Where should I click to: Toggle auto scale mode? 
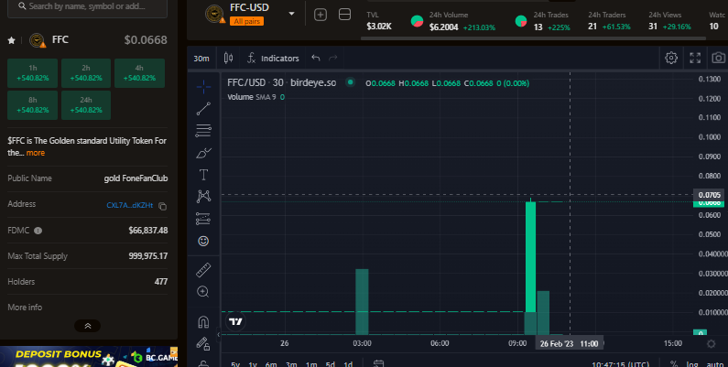point(714,364)
